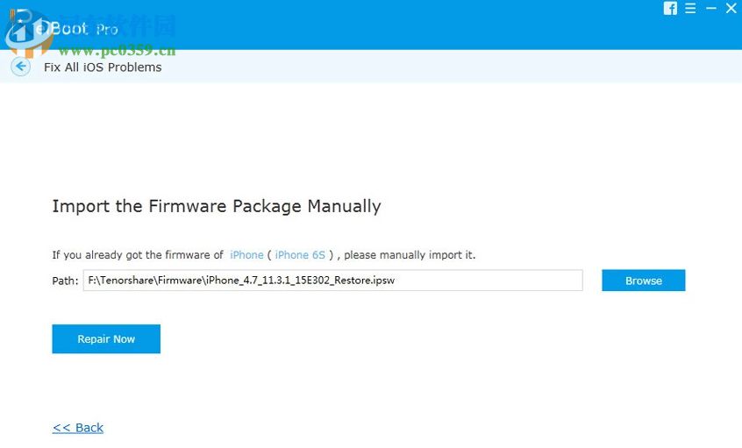Click the iPhone device link text
Viewport: 742px width, 448px height.
pyautogui.click(x=246, y=255)
